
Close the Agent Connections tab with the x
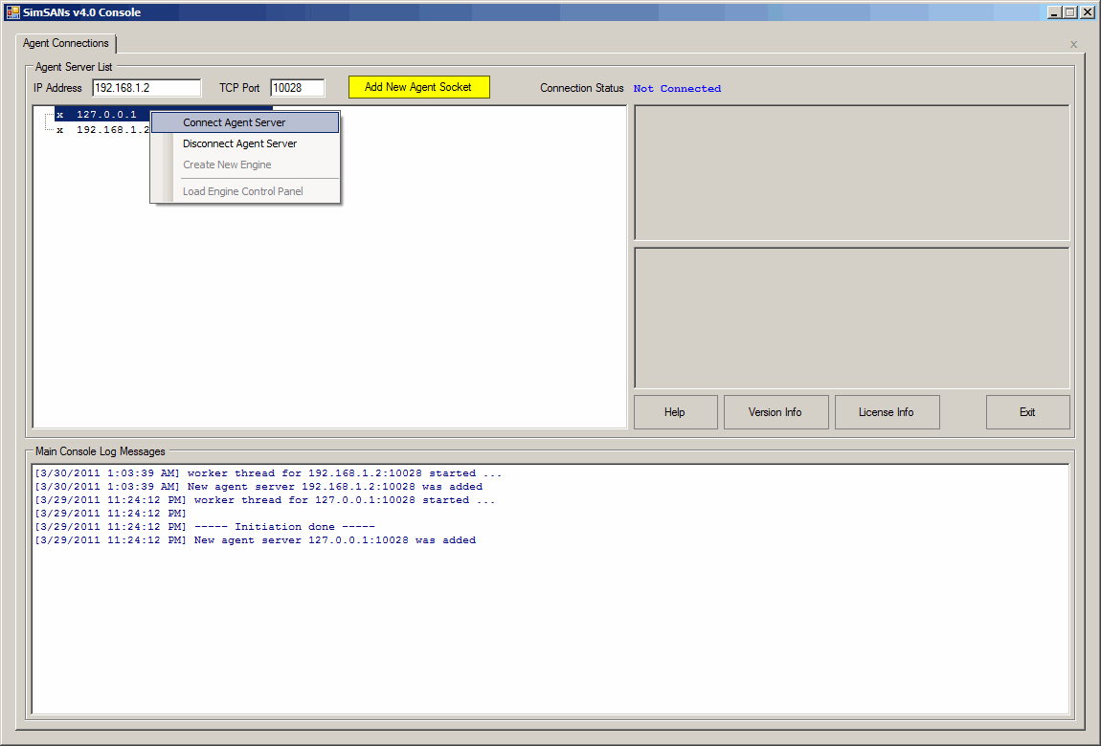pos(1073,44)
